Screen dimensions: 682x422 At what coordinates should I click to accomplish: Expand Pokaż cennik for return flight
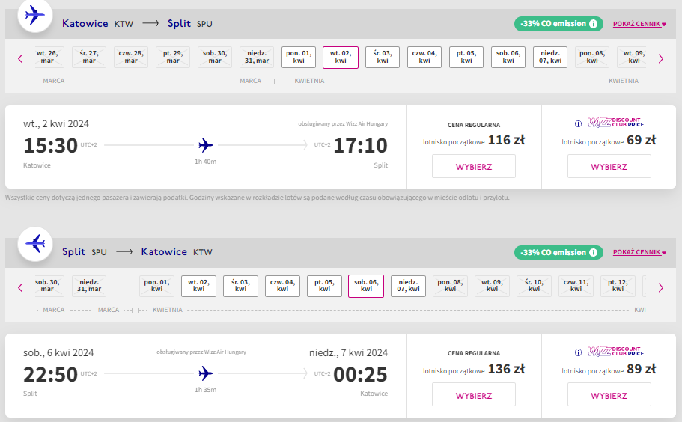click(x=639, y=252)
